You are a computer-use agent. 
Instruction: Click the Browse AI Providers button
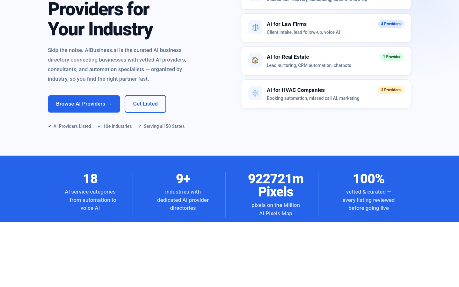click(84, 104)
